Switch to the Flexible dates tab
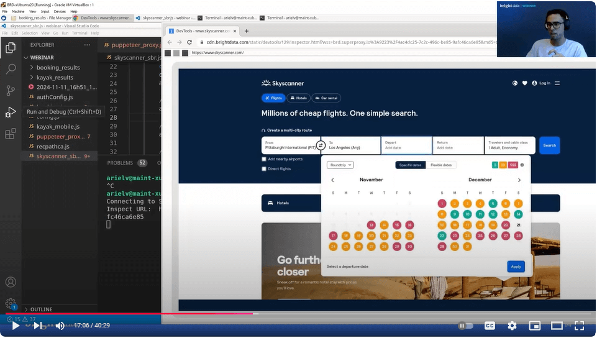The image size is (597, 338). coord(440,165)
